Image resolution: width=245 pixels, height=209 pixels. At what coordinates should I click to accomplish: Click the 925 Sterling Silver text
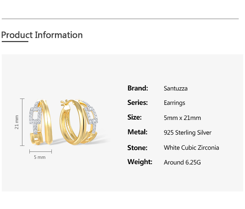[188, 133]
